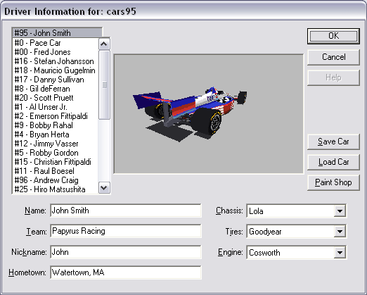Click the Name field with John Smith

point(126,211)
